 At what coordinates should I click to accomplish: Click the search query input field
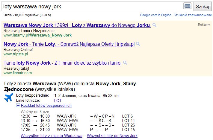pyautogui.click(x=92, y=6)
